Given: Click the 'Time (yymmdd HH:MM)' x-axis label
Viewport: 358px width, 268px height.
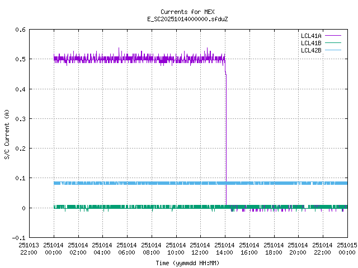Looking at the screenshot, I should pyautogui.click(x=187, y=262).
